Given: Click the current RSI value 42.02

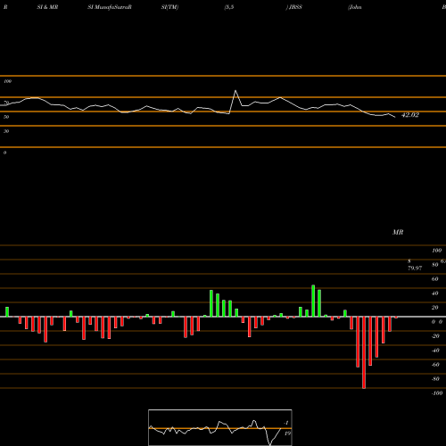Looking at the screenshot, I should pyautogui.click(x=410, y=115).
